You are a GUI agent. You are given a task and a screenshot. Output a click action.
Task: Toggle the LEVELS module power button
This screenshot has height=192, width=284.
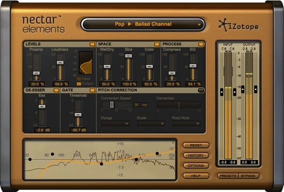pyautogui.click(x=92, y=44)
